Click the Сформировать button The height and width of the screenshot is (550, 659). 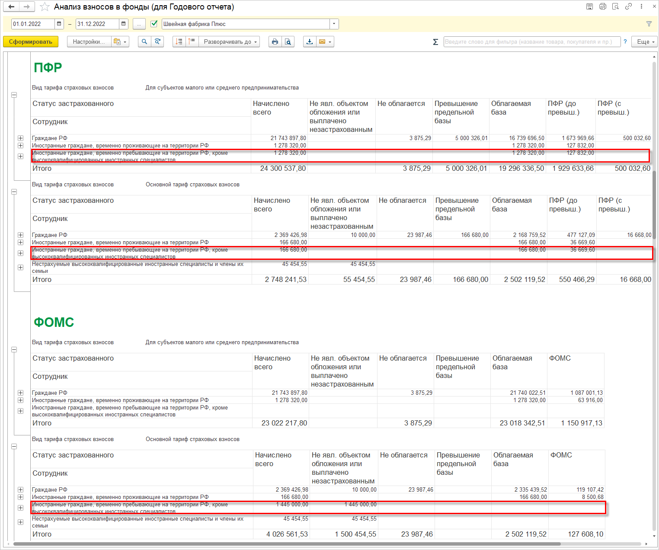click(31, 42)
